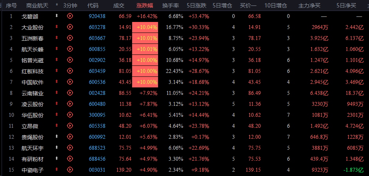Click the highlighted +10.04% change cell
The height and width of the screenshot is (176, 369).
(x=145, y=27)
